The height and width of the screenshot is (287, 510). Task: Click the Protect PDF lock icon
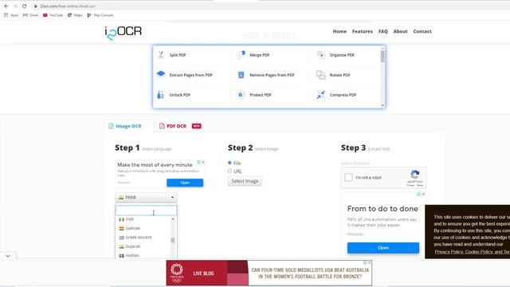point(241,95)
